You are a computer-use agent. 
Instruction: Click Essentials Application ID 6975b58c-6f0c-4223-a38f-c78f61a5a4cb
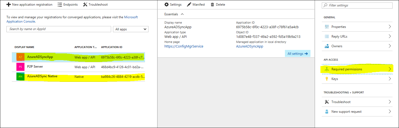pos(267,27)
